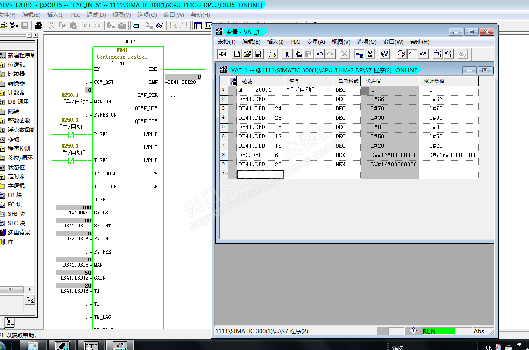Click the Download to PLC icon in LAD toolbar
This screenshot has width=529, height=350.
tap(122, 26)
